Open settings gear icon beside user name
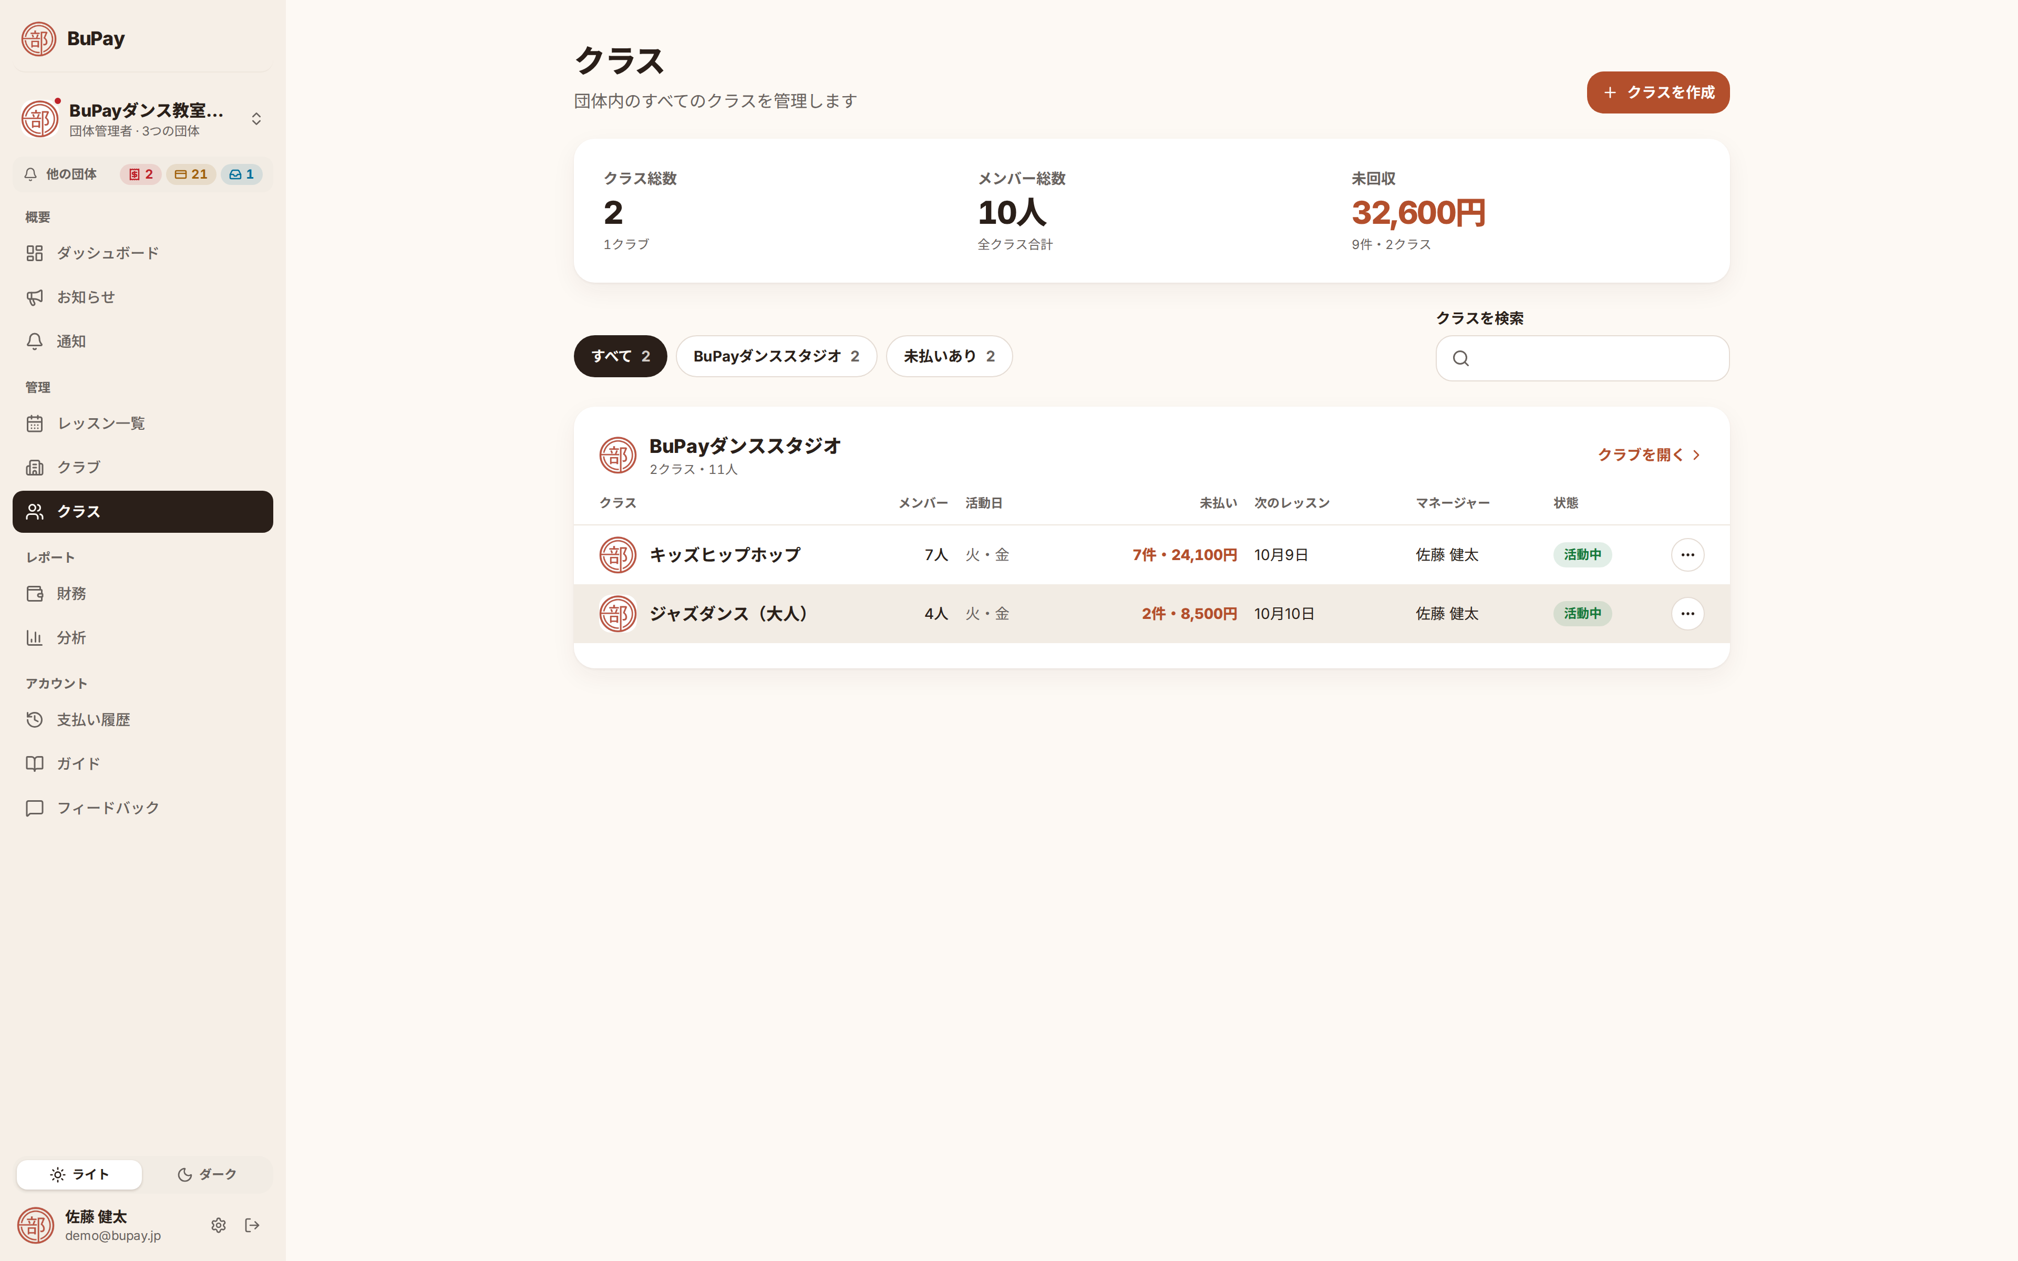 (219, 1225)
